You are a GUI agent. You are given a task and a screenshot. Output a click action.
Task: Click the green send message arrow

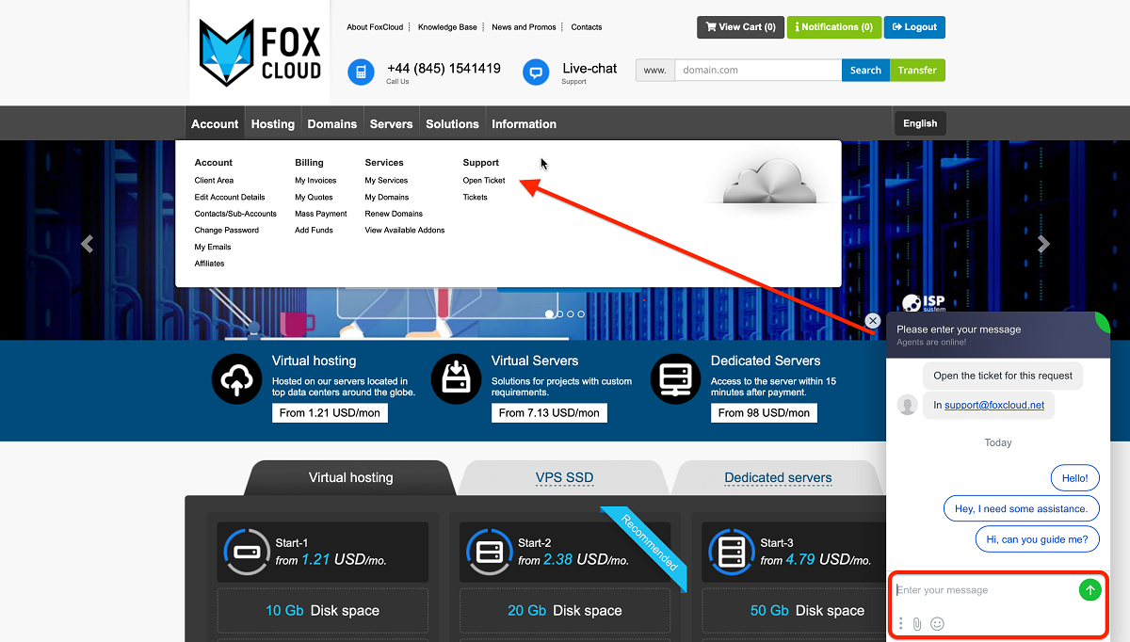pyautogui.click(x=1090, y=590)
